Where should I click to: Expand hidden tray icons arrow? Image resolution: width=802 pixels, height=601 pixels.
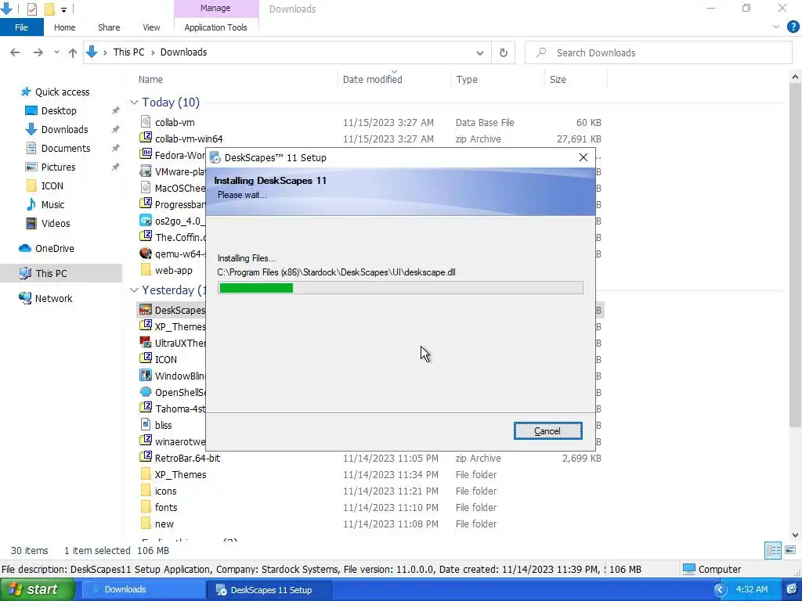click(x=721, y=590)
